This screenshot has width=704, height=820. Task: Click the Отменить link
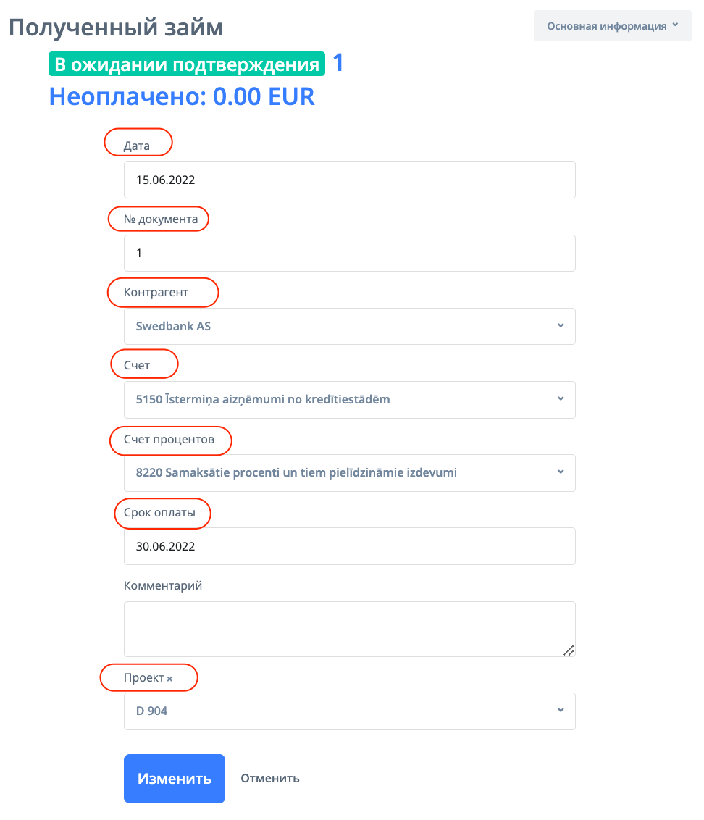tap(269, 779)
